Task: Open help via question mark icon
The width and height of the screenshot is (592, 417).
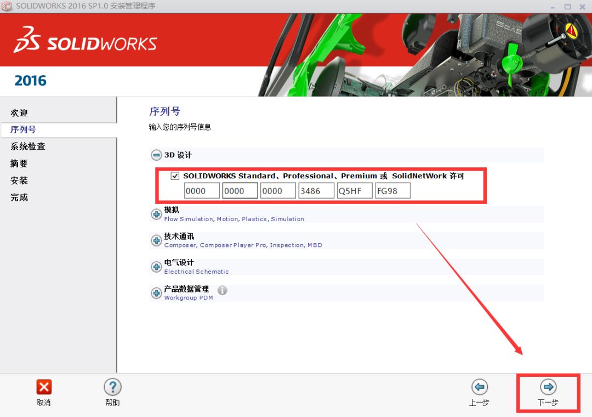Action: coord(112,387)
